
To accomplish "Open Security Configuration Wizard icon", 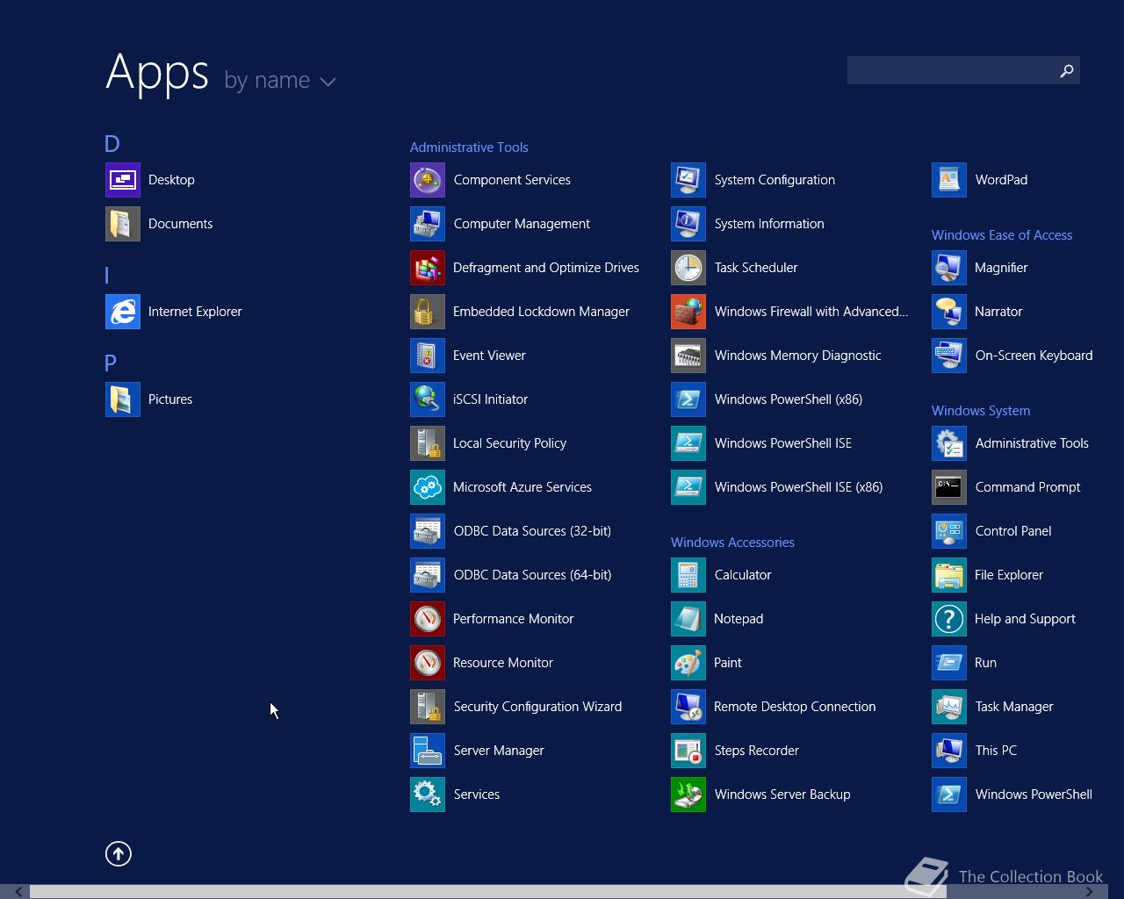I will tap(428, 707).
